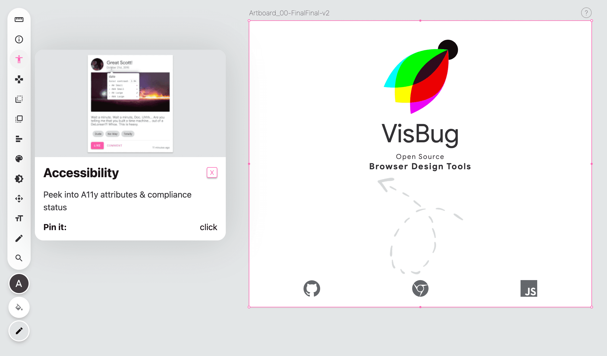Click the Settings gear icon
607x356 pixels.
tap(19, 179)
